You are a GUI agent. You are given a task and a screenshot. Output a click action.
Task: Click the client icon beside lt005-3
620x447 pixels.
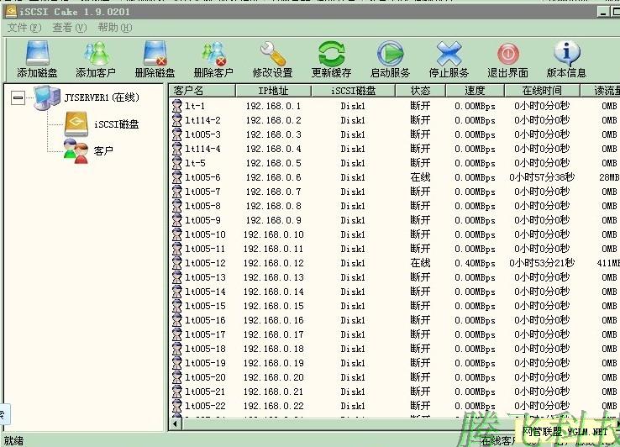(x=176, y=134)
